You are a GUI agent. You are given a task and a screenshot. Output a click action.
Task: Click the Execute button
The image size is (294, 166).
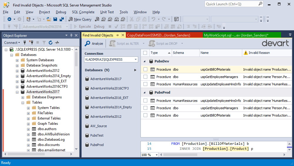82,27
